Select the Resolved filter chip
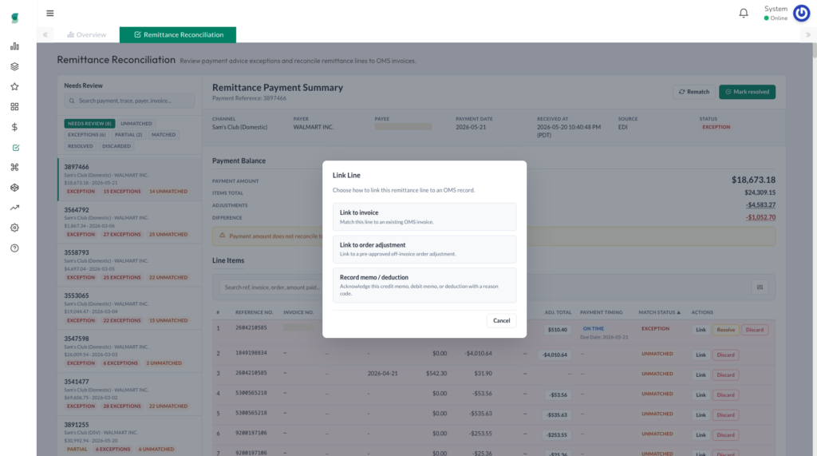 click(x=81, y=146)
